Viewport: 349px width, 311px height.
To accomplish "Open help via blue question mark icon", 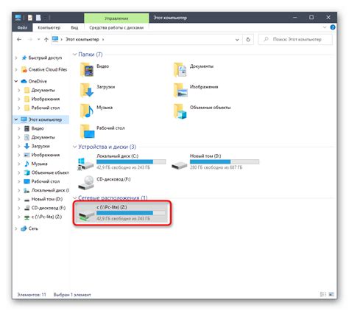I will (333, 27).
